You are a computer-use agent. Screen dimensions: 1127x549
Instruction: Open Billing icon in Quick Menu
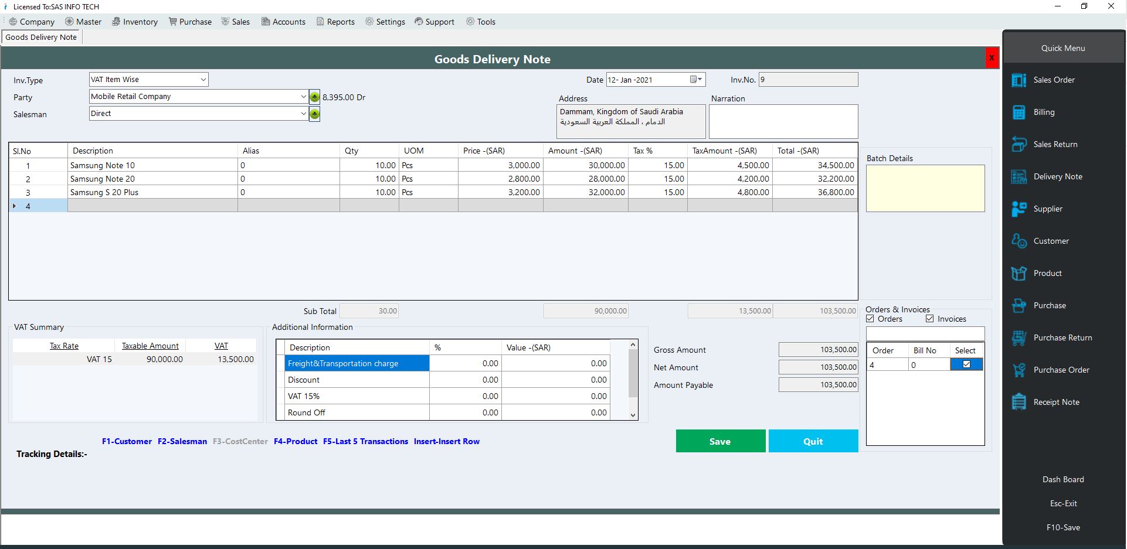tap(1019, 112)
